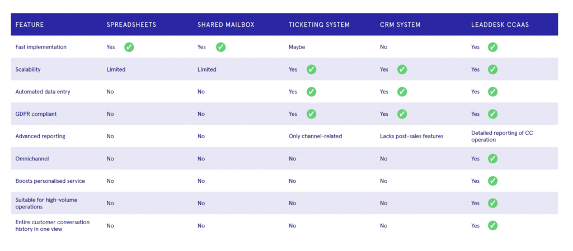Select the SPREADSHEETS column header
This screenshot has width=573, height=251.
[131, 25]
